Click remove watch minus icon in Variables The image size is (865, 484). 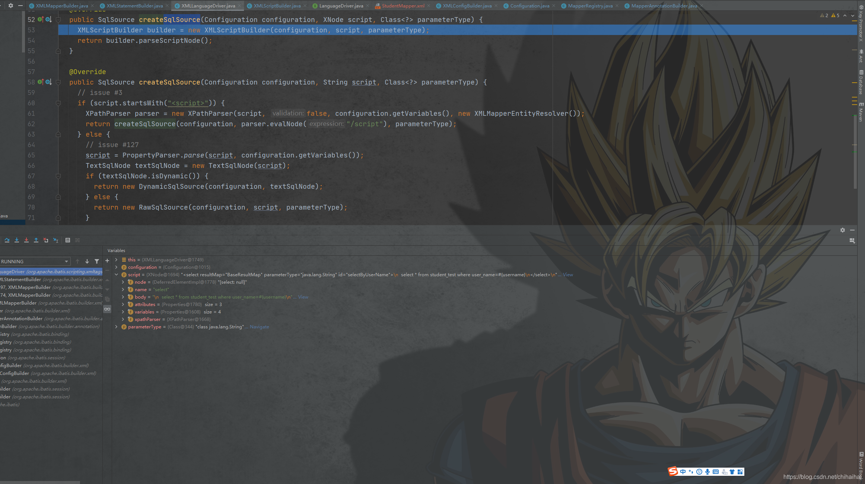click(107, 270)
